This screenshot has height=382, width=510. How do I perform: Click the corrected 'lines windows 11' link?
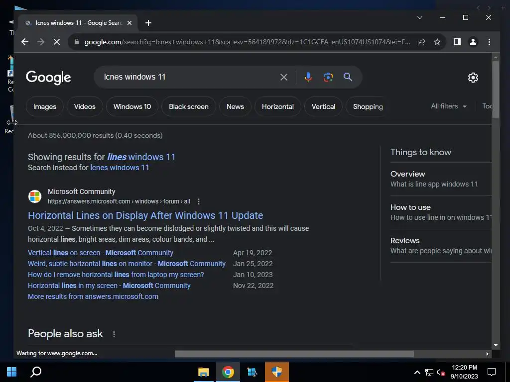[x=141, y=157]
